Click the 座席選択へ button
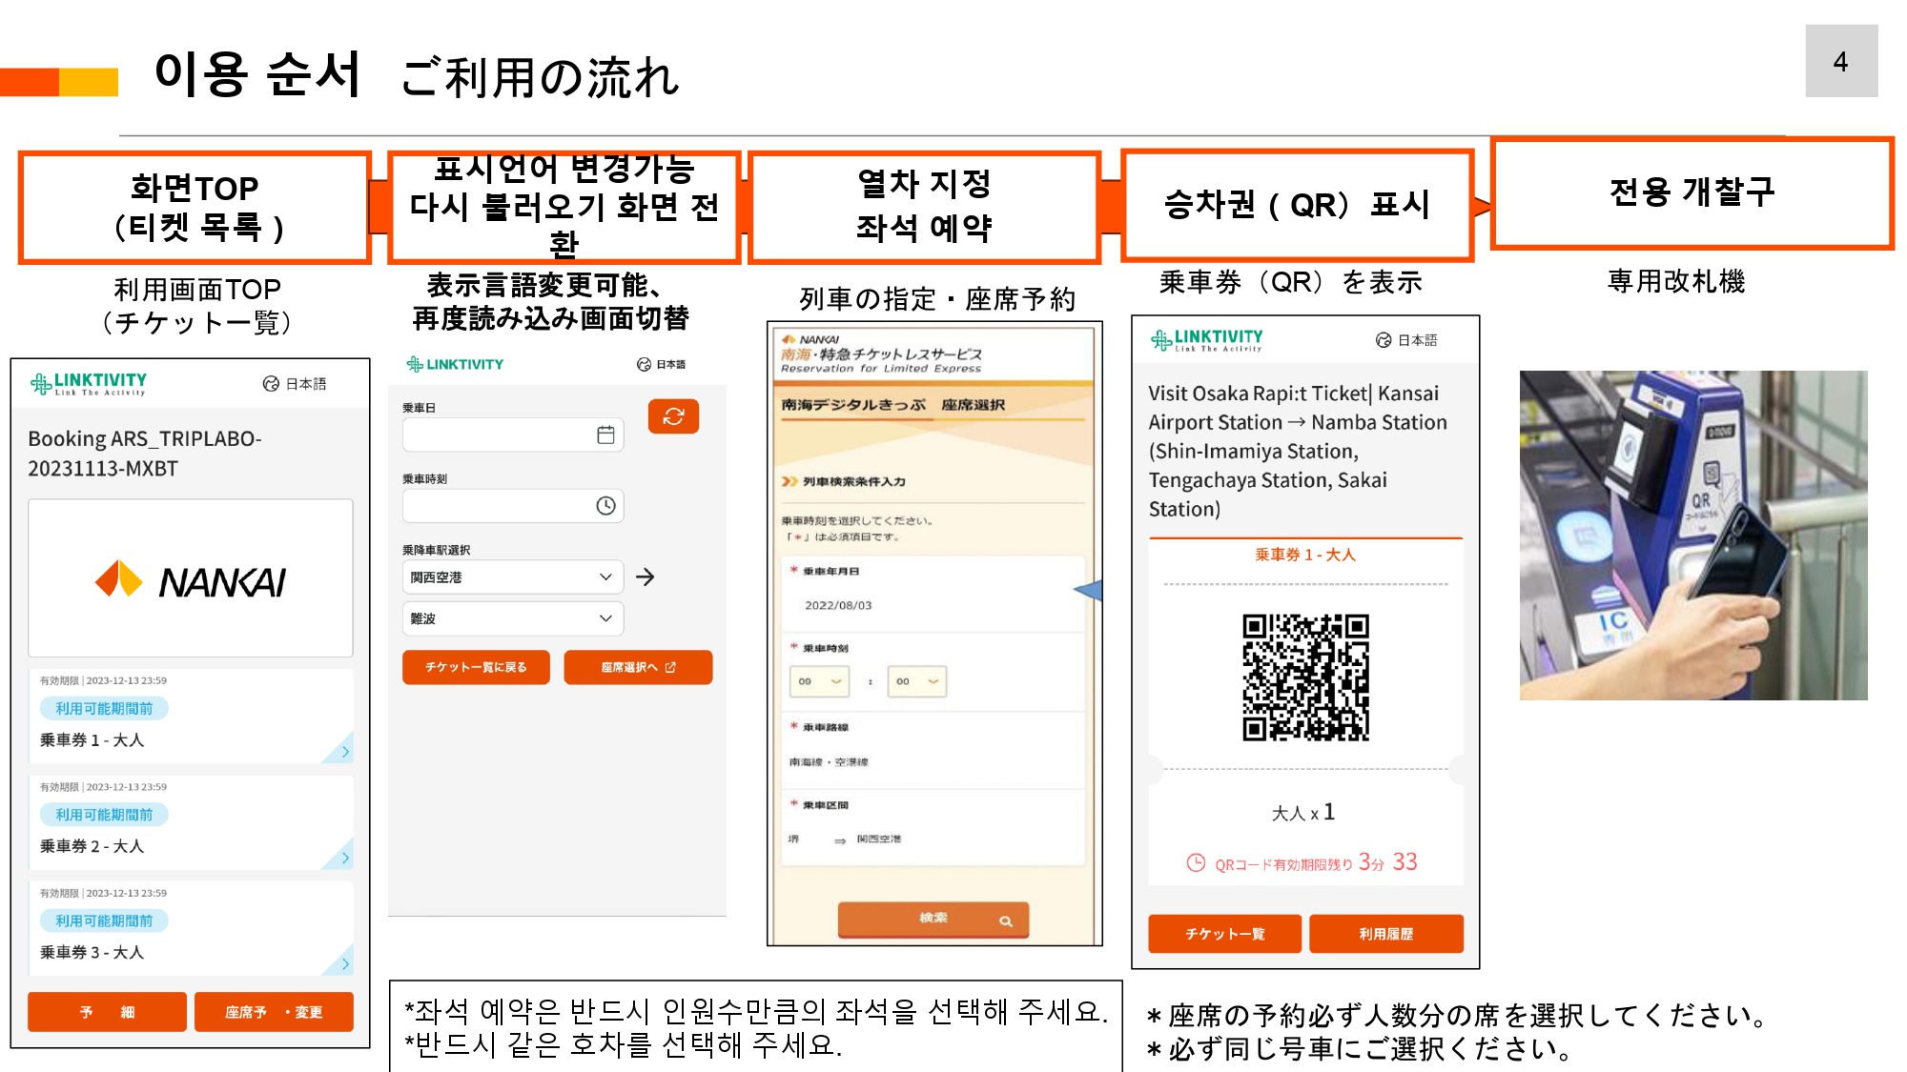1907x1072 pixels. coord(637,667)
